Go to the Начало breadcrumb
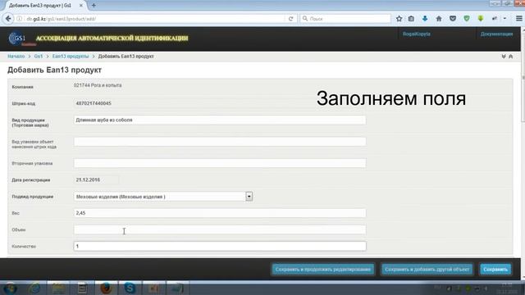Screen dimensions: 525x295 16,57
